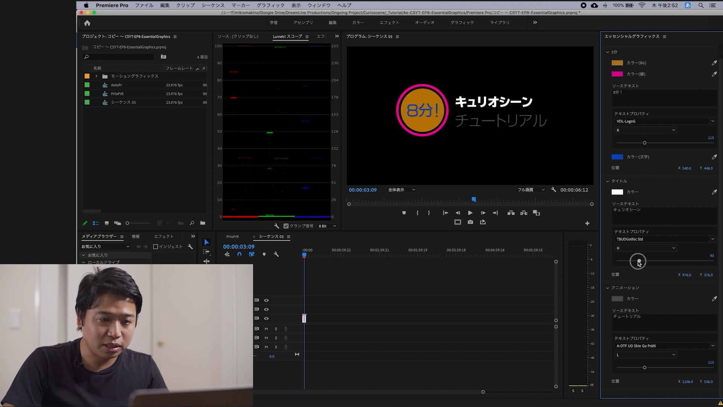The height and width of the screenshot is (407, 723).
Task: Click eyedropper next to カラー(BG) swatch
Action: (x=714, y=63)
